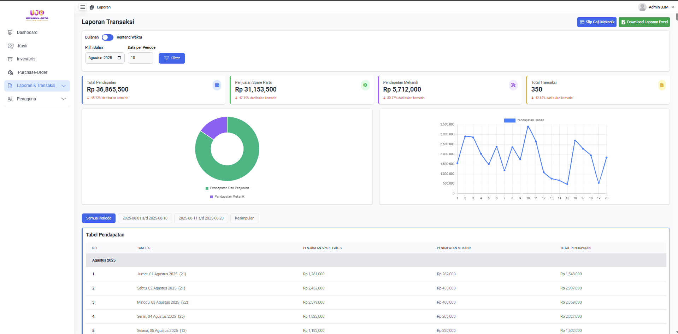Switch to the Kesimpulan tab
678x334 pixels.
click(x=244, y=218)
